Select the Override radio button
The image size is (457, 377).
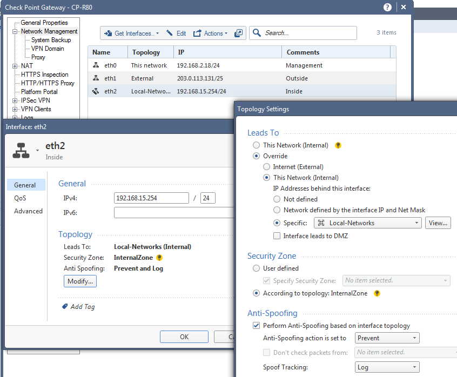[x=256, y=156]
